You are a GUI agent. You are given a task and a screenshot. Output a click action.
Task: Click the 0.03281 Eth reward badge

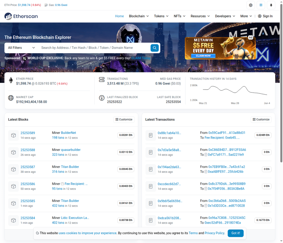click(x=126, y=135)
